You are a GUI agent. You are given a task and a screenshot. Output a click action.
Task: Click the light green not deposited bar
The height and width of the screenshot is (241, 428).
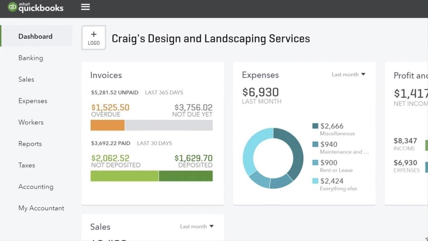(x=124, y=176)
